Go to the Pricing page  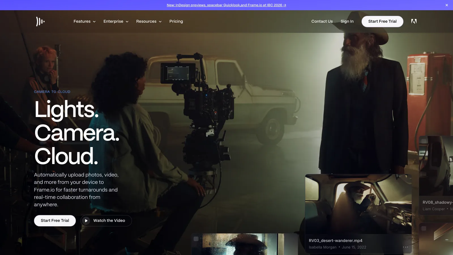click(x=176, y=22)
